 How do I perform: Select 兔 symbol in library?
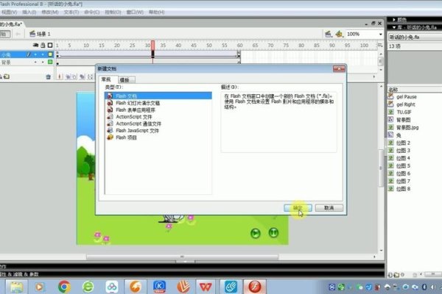coord(399,135)
